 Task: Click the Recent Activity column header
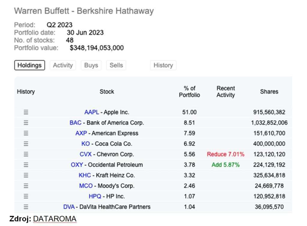(x=225, y=92)
